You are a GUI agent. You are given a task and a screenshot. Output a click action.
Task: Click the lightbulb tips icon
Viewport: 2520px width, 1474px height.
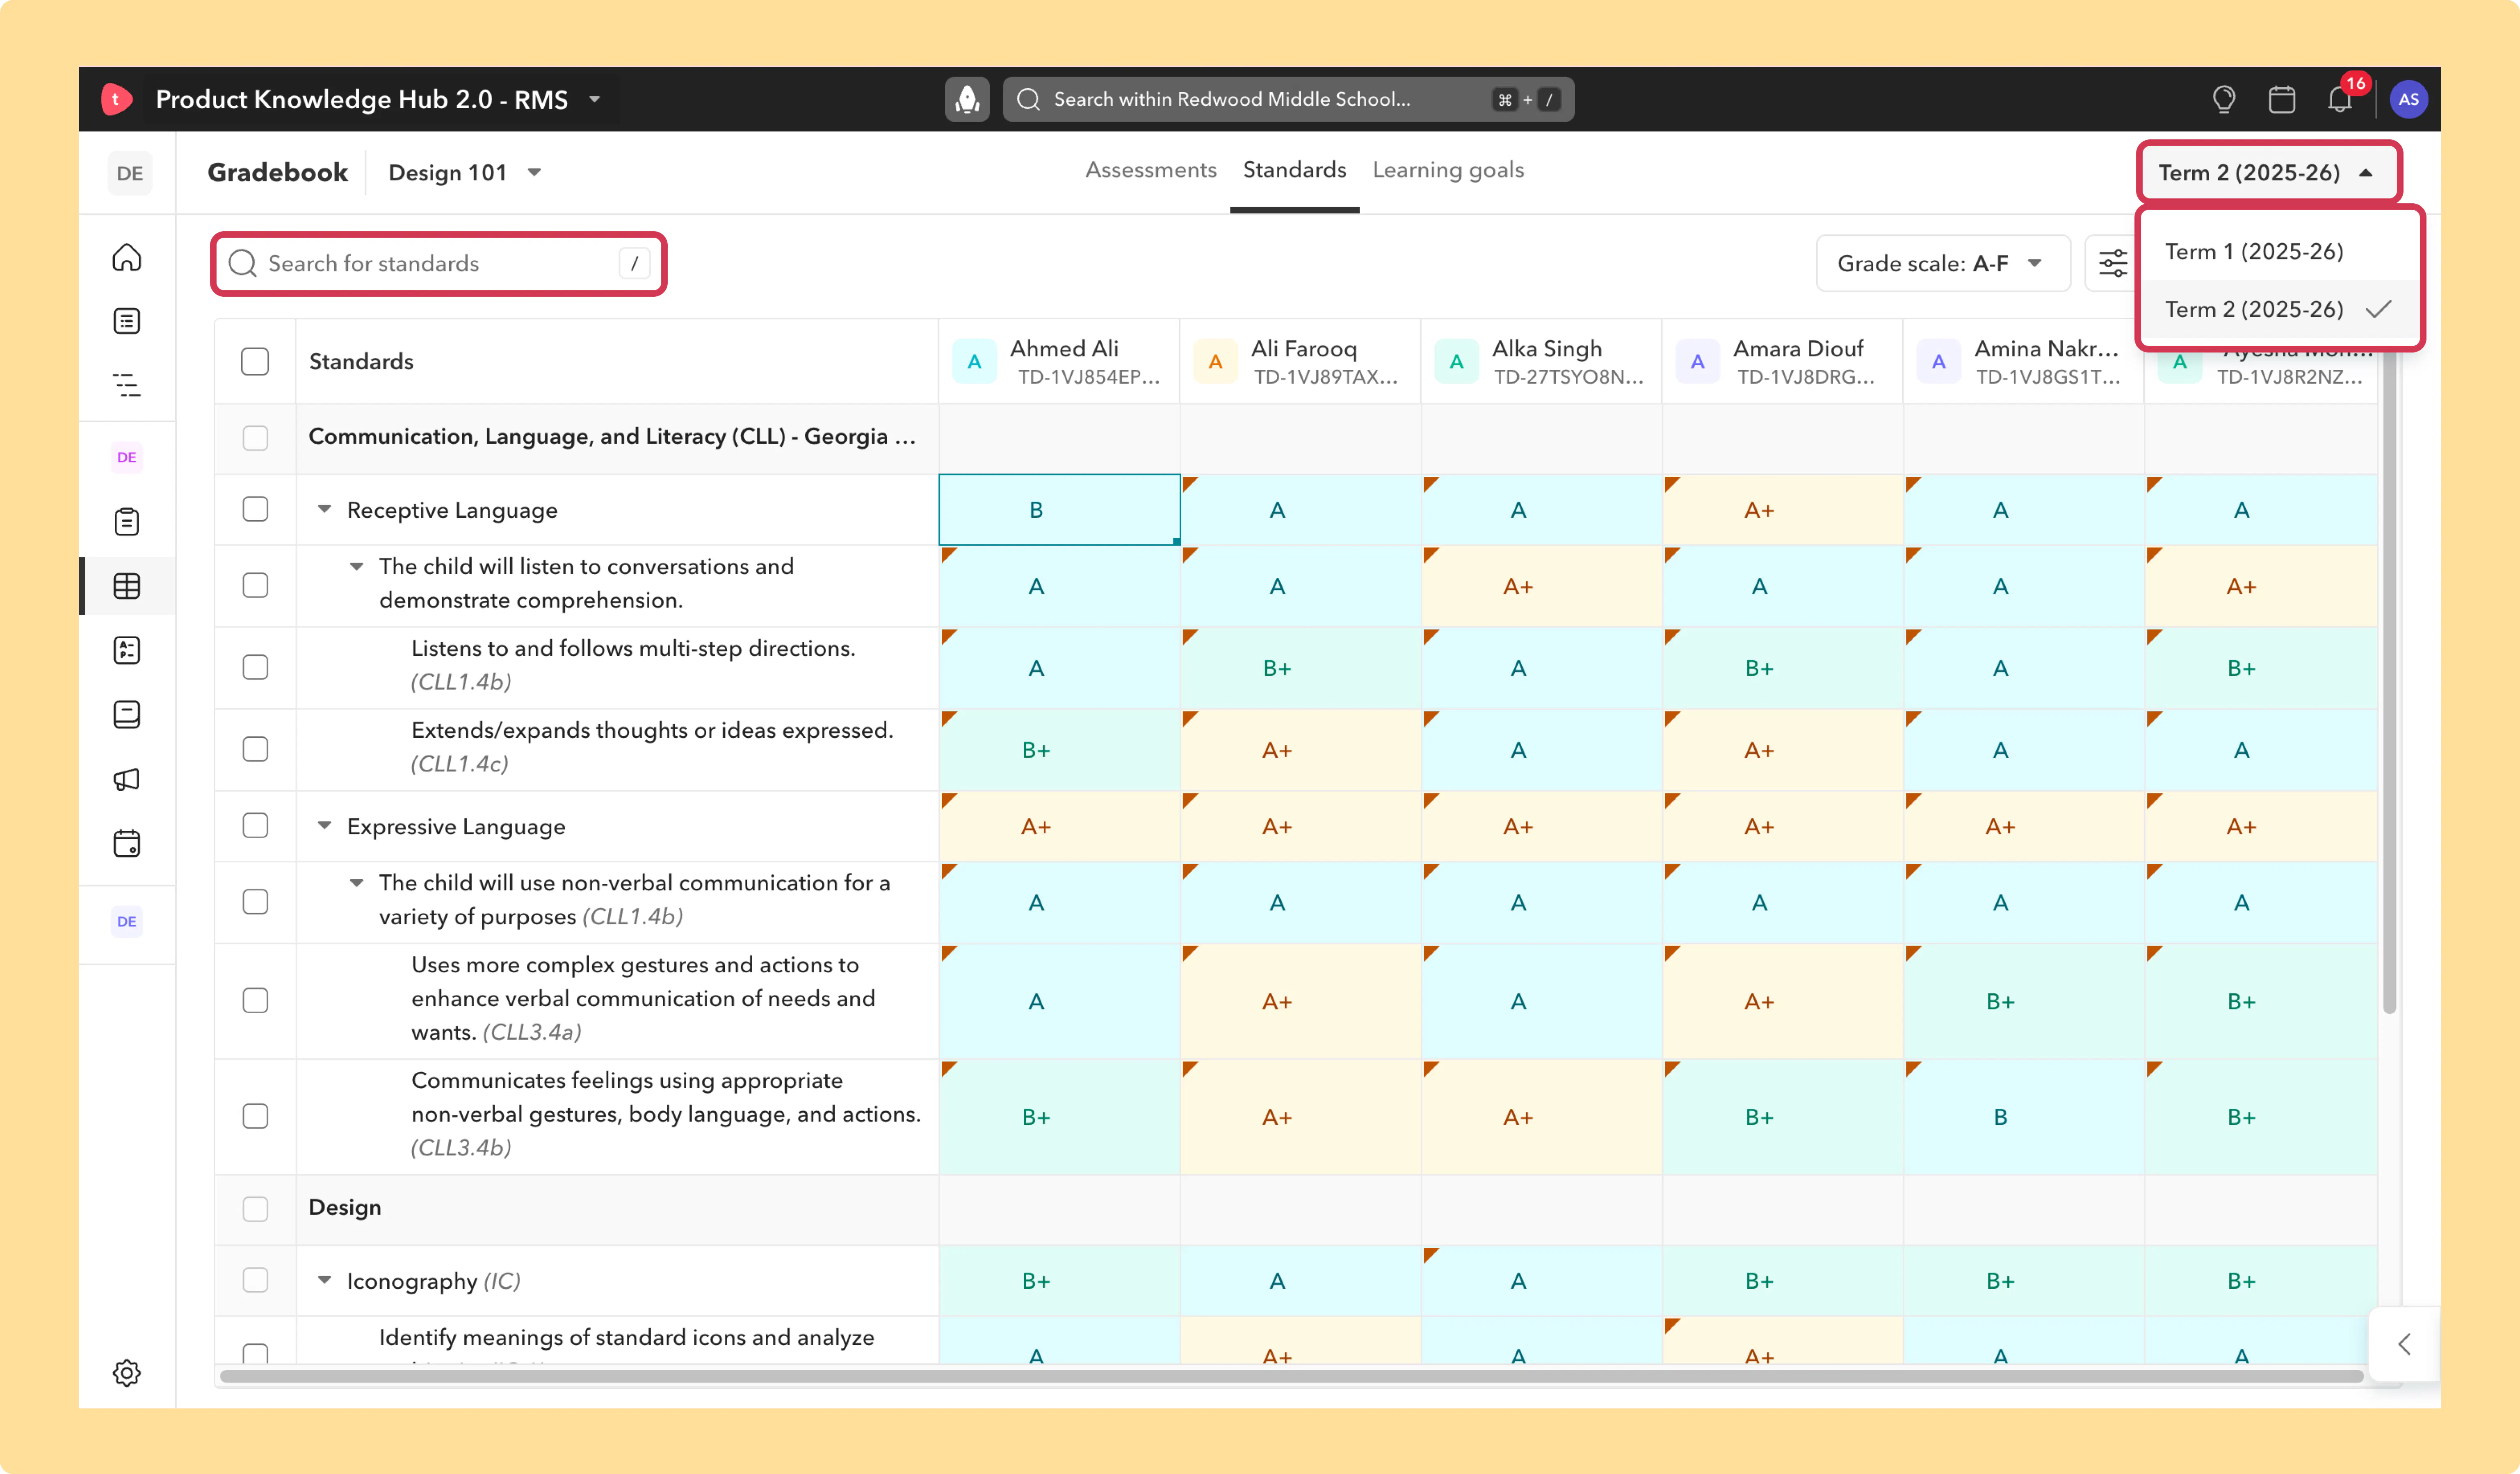pyautogui.click(x=2224, y=99)
